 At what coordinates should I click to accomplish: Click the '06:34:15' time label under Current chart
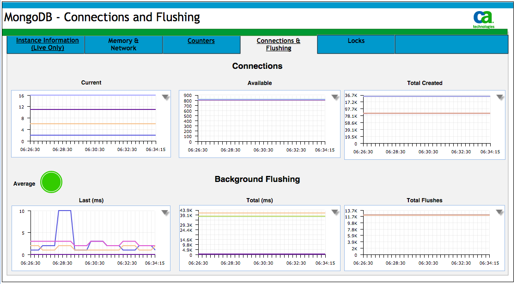pos(156,150)
